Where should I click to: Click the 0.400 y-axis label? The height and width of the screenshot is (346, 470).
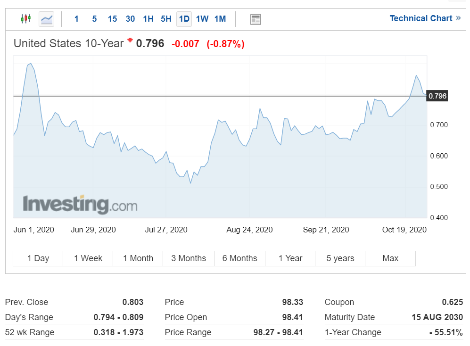[x=439, y=218]
